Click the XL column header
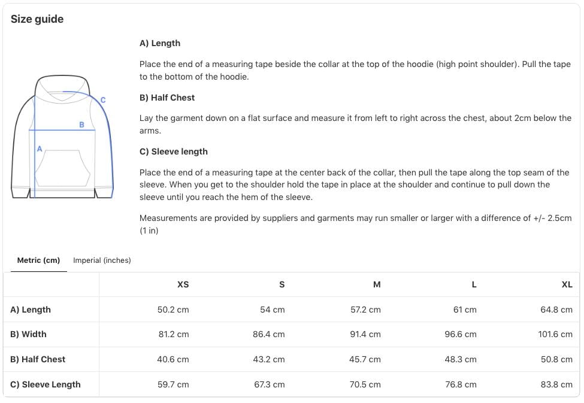The width and height of the screenshot is (584, 403). pyautogui.click(x=567, y=284)
